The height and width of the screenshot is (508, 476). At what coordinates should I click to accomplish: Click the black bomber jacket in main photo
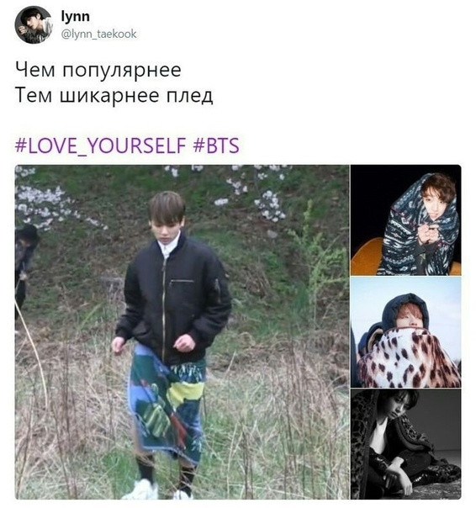coord(173,298)
